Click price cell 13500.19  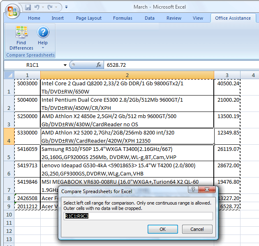[x=227, y=120]
